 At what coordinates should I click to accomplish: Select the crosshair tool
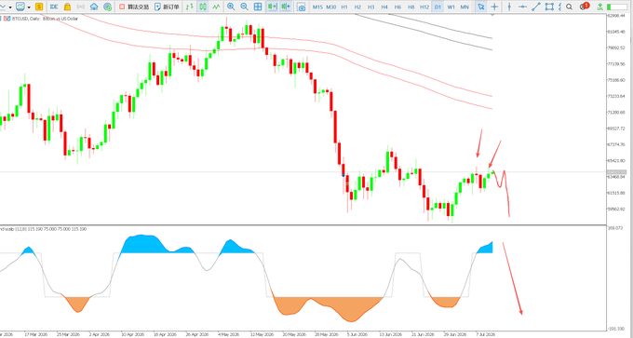[494, 7]
